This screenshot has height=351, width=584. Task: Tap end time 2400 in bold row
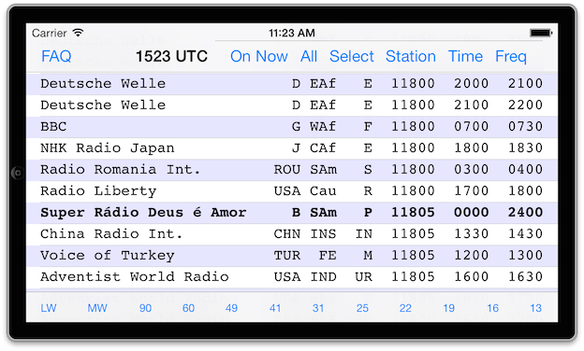click(526, 213)
